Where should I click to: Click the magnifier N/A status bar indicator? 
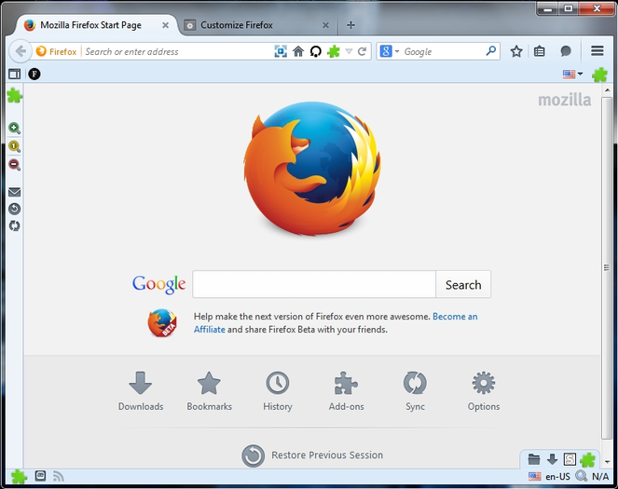(x=593, y=476)
